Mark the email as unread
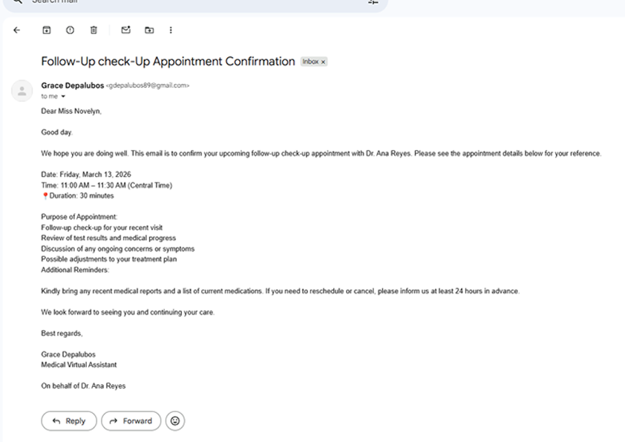 (126, 30)
